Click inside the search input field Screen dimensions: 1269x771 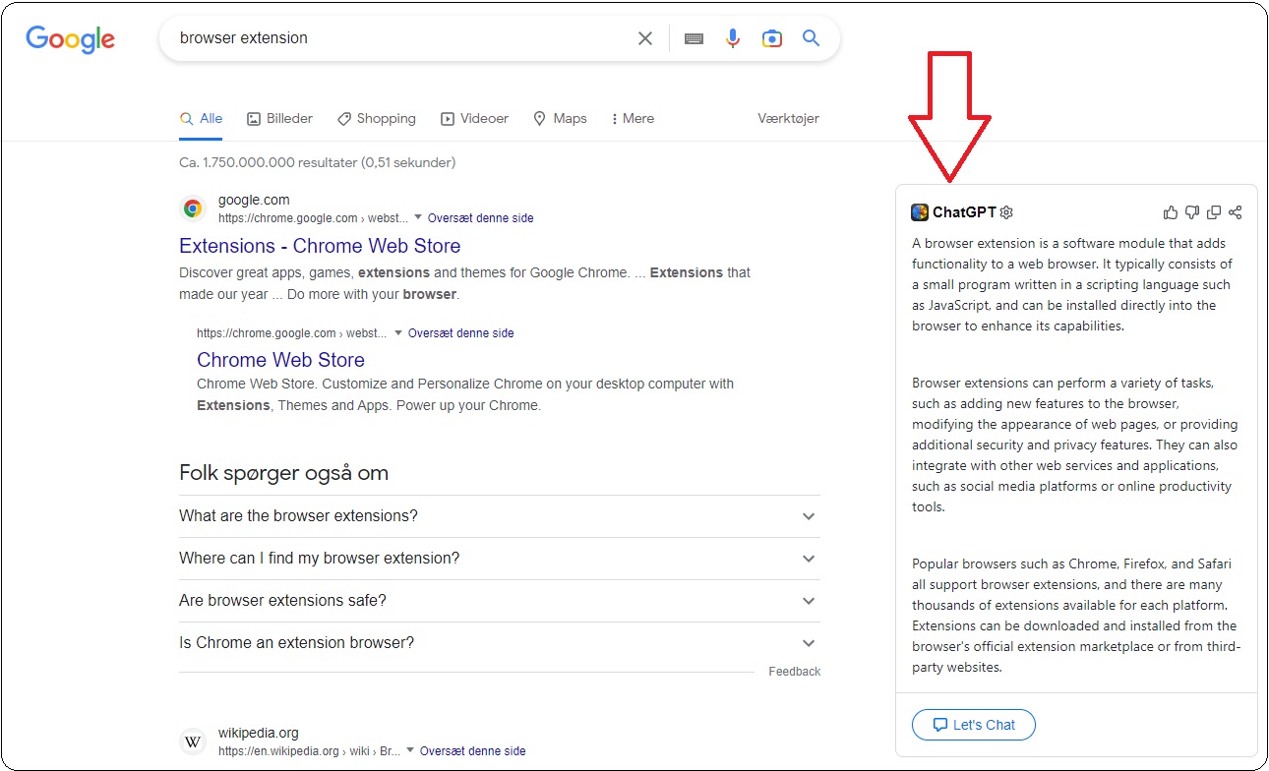(393, 37)
